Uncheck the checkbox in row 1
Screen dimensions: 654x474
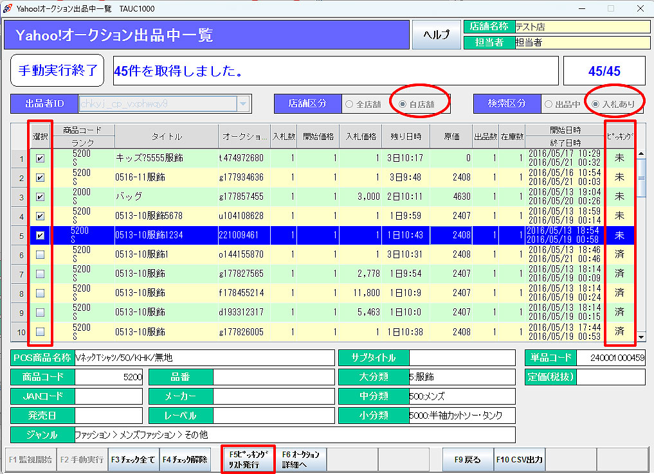point(41,159)
